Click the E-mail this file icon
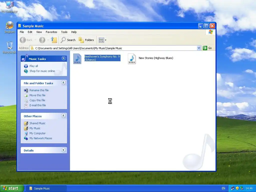 click(x=26, y=105)
